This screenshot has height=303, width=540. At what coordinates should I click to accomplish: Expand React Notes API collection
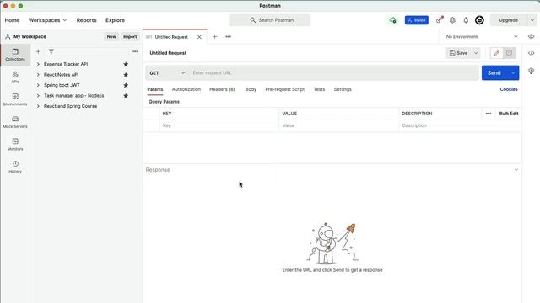(x=38, y=75)
